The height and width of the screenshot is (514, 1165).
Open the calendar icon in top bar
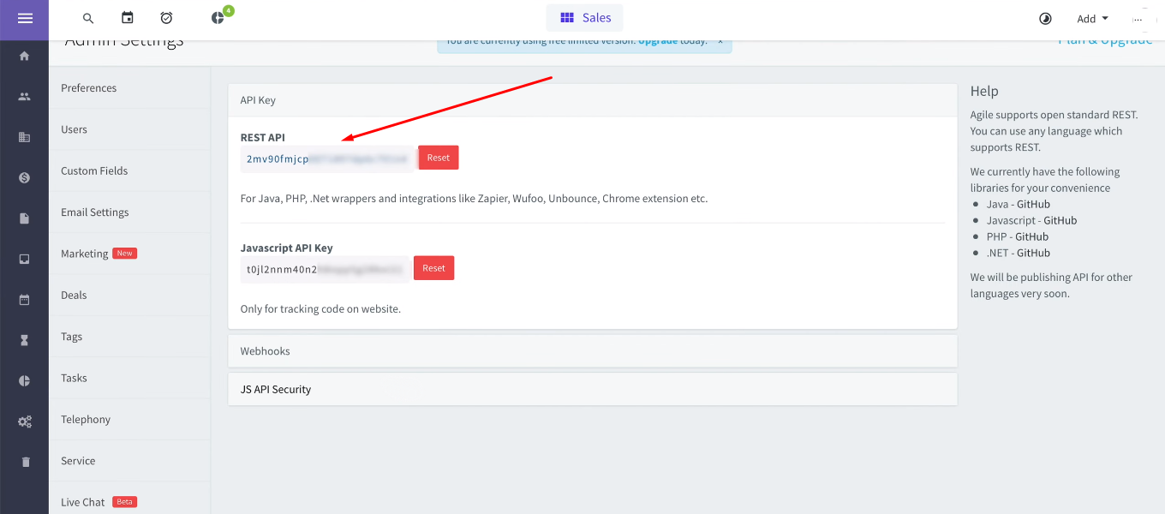[x=128, y=18]
